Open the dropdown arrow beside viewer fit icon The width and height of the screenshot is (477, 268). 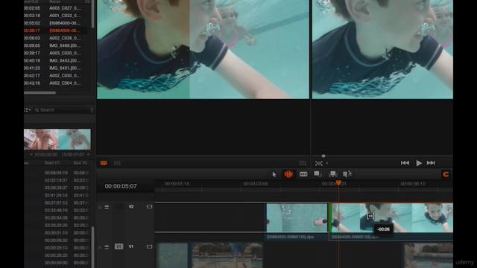327,164
